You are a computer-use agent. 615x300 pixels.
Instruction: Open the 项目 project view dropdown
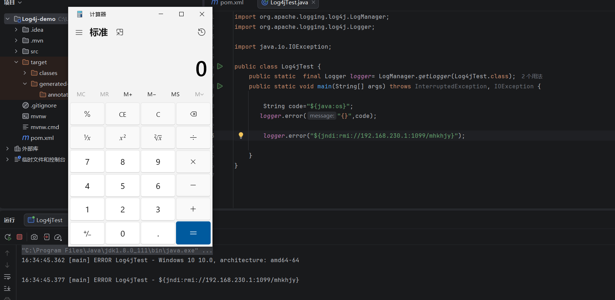13,3
